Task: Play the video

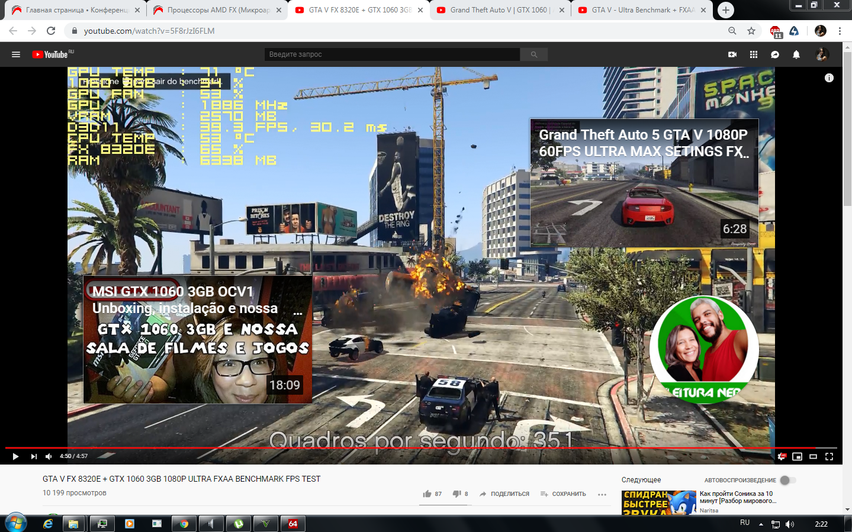Action: pyautogui.click(x=15, y=456)
